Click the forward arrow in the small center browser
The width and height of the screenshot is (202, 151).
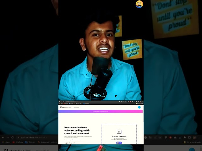click(62, 102)
